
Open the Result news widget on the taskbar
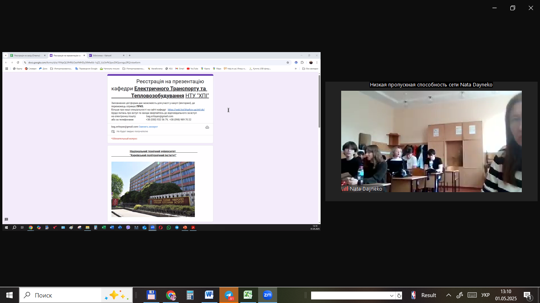click(424, 295)
